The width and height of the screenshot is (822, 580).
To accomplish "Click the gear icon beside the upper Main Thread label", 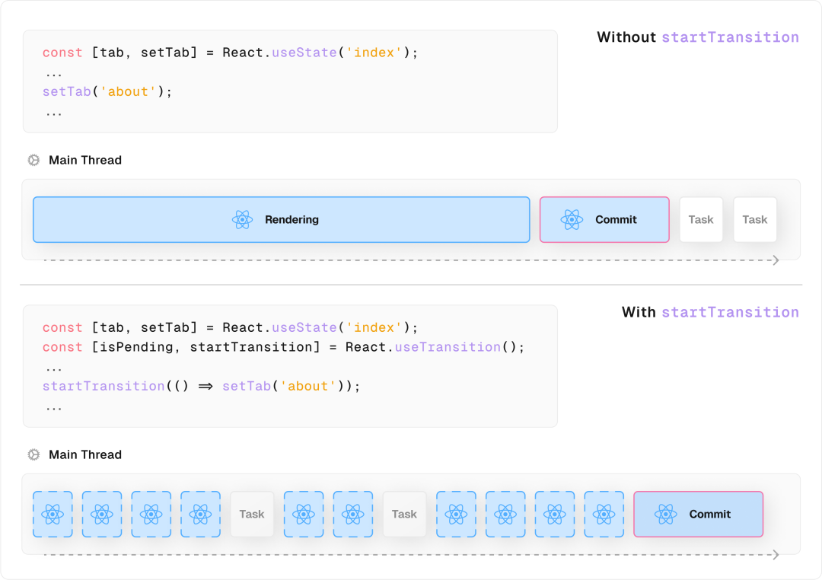I will pos(33,160).
